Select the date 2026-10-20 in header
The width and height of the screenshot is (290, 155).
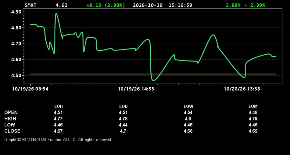[x=148, y=5]
